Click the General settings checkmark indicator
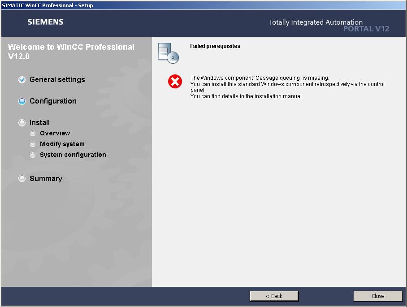Screen dimensions: 407x307 22,80
